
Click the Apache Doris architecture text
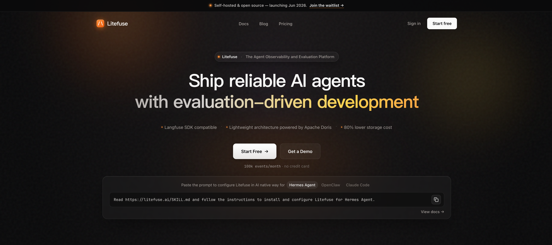point(280,127)
